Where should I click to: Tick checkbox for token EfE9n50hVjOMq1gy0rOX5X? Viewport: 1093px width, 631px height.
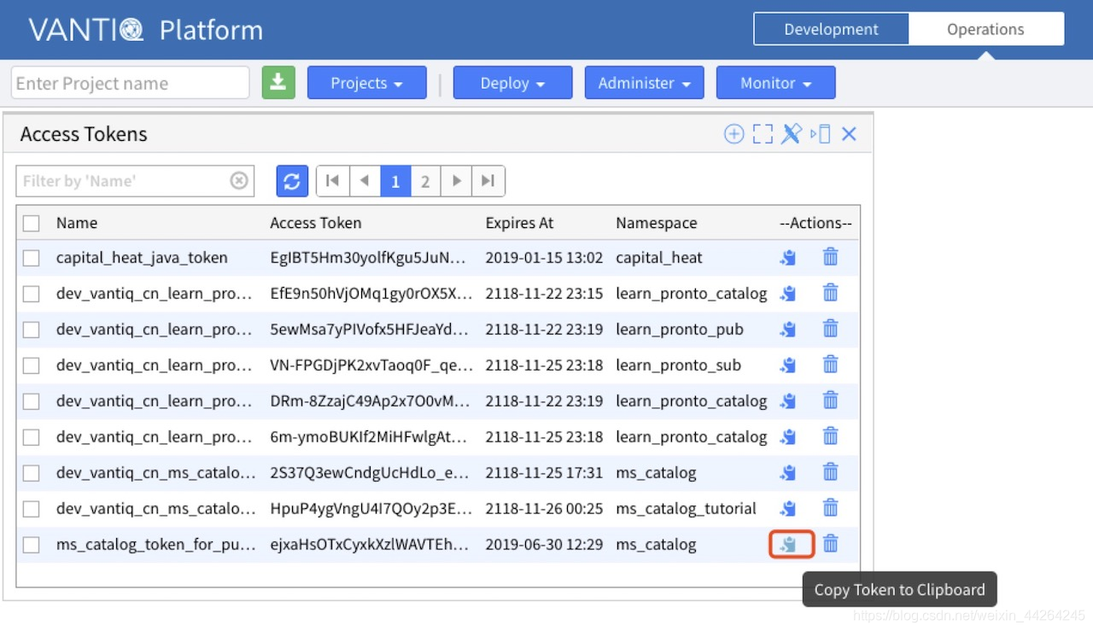(x=32, y=294)
